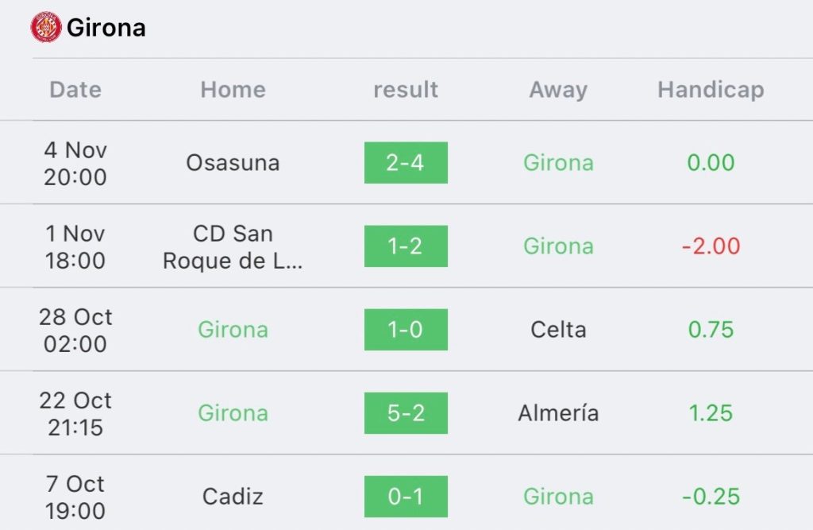Open the Celta away team link
Viewport: 813px width, 530px height.
click(x=558, y=330)
